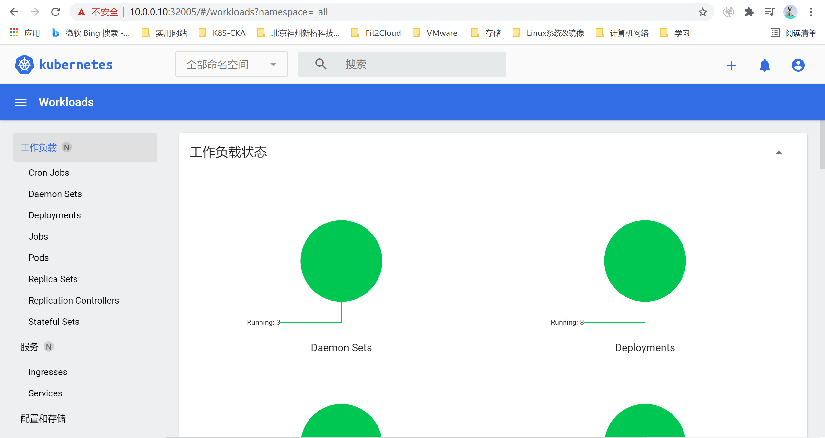Open the VMware bookmark folder
825x438 pixels.
[x=435, y=33]
